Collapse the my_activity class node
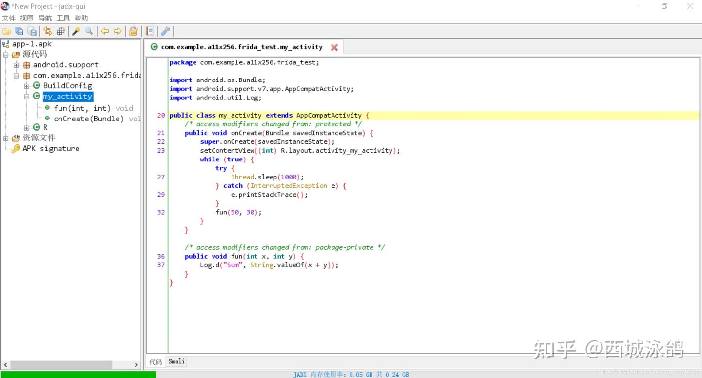702x378 pixels. (27, 97)
